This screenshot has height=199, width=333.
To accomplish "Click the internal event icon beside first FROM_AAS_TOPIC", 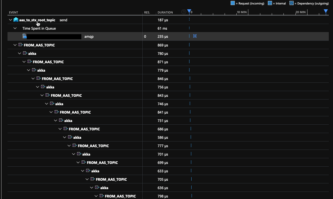I will coord(20,45).
